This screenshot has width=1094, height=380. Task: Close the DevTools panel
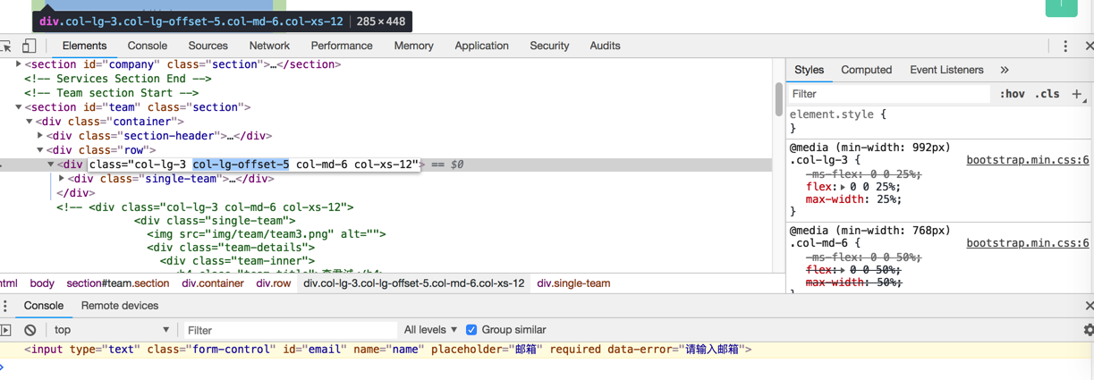point(1089,46)
